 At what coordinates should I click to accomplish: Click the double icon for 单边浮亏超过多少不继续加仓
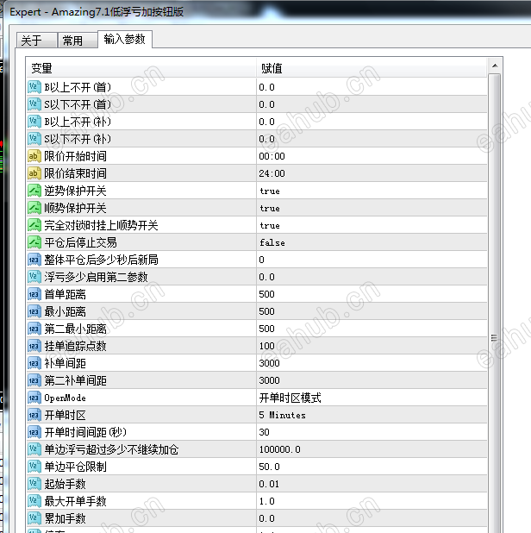(x=34, y=449)
